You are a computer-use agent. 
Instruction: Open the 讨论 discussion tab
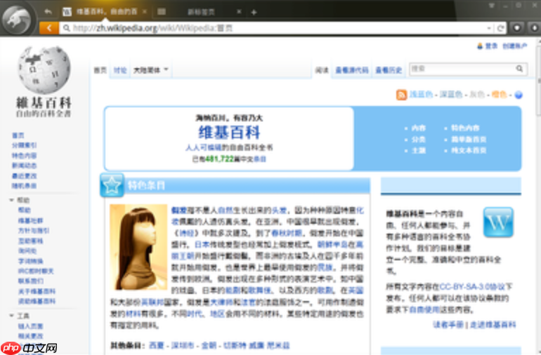pyautogui.click(x=120, y=70)
